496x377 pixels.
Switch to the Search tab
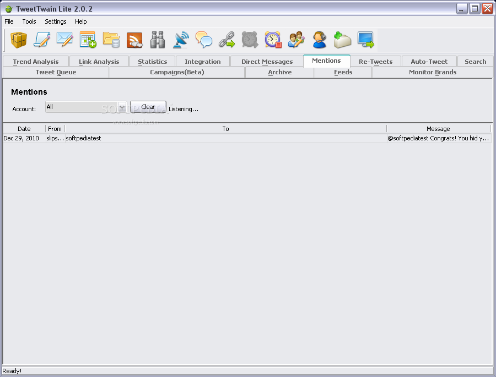pos(476,62)
